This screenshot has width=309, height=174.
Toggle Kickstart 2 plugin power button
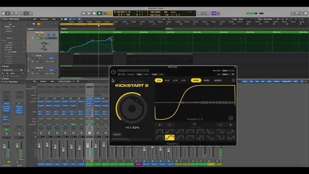(x=113, y=72)
